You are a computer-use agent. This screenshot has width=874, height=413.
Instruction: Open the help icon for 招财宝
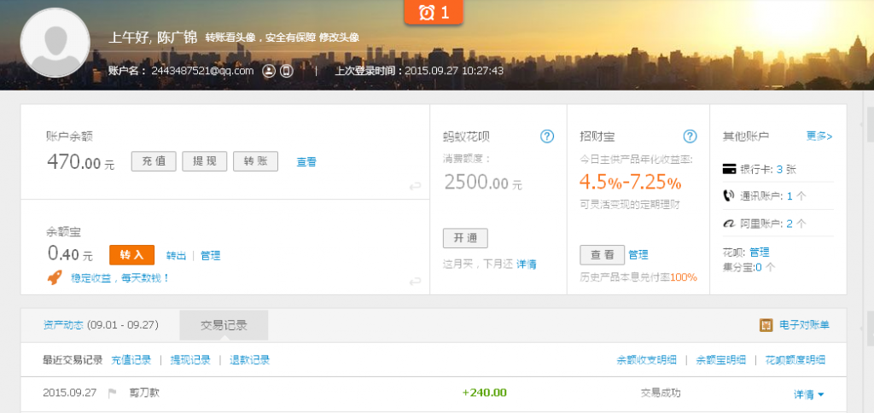coord(690,137)
